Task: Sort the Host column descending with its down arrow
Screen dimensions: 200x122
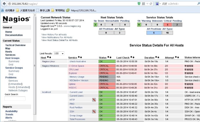Action: [50, 57]
